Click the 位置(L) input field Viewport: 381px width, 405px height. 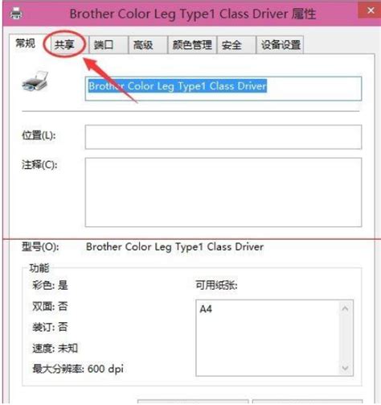click(x=223, y=137)
